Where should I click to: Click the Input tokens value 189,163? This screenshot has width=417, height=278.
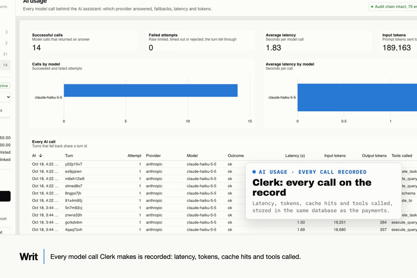click(x=396, y=48)
